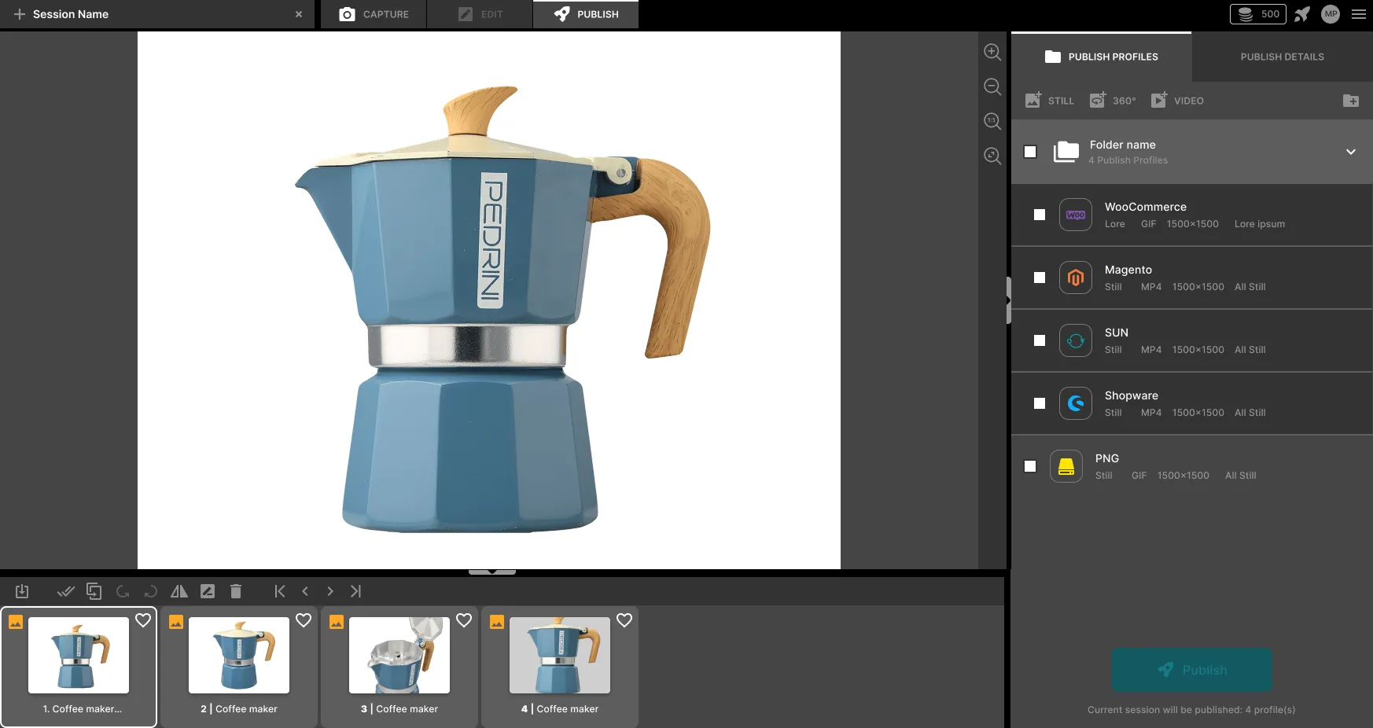Click the image type badge on thumbnail 2
Image resolution: width=1373 pixels, height=728 pixels.
[176, 622]
